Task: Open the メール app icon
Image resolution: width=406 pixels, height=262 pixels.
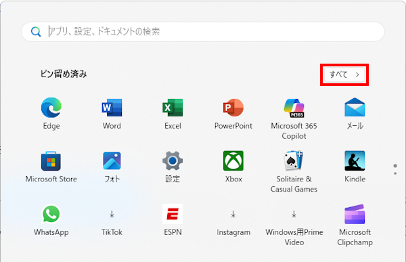Action: click(x=355, y=107)
